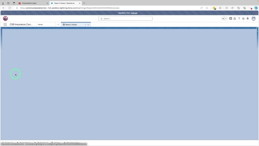Viewport: 259px width, 146px height.
Task: Open browser profile account icon
Action: (3, 3)
